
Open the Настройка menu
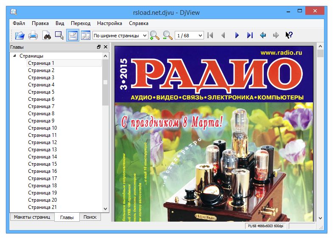point(109,23)
